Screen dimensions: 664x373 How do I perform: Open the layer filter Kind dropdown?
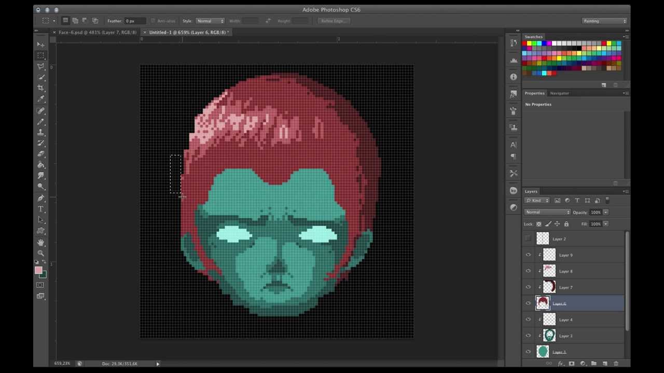tap(537, 200)
